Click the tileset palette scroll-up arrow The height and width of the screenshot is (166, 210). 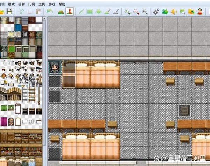(x=44, y=18)
